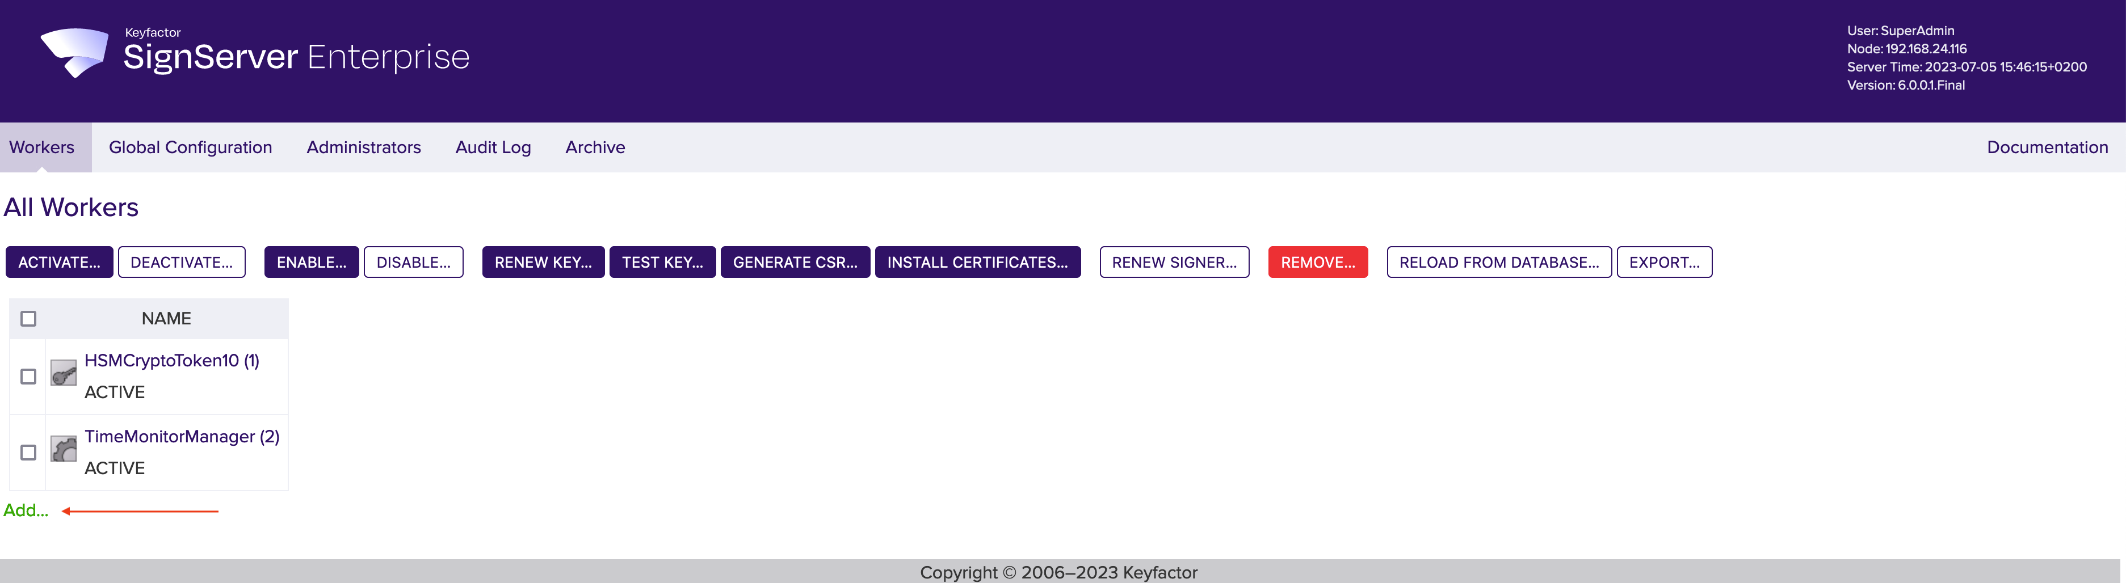Check the HSMCryptoToken10 row checkbox
Image resolution: width=2126 pixels, height=583 pixels.
(29, 377)
